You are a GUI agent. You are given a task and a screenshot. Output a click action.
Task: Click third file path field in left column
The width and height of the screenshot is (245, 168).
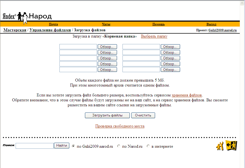pyautogui.click(x=78, y=58)
